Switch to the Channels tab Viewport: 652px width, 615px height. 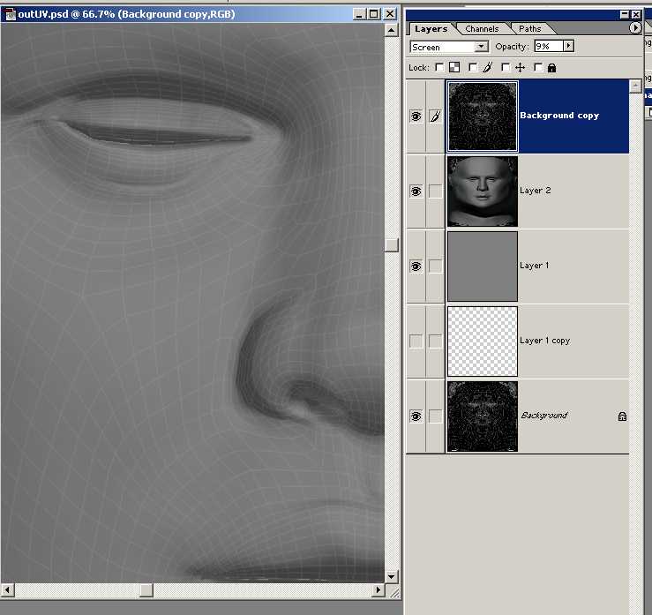click(x=483, y=29)
